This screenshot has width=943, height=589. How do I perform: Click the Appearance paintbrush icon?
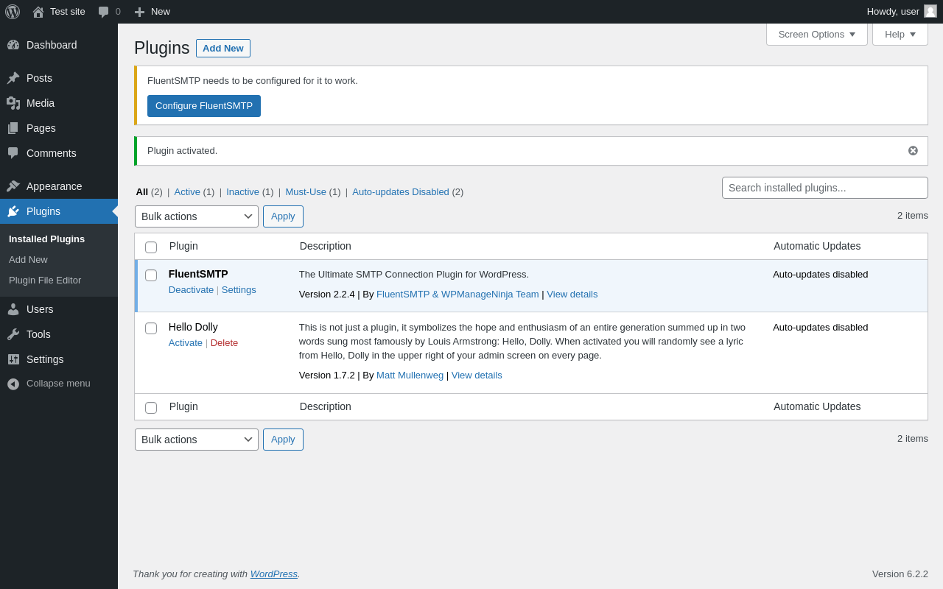[x=13, y=186]
